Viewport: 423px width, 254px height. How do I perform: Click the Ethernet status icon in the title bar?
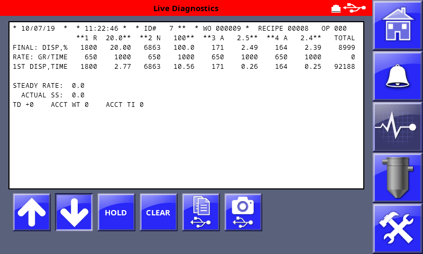click(x=336, y=8)
